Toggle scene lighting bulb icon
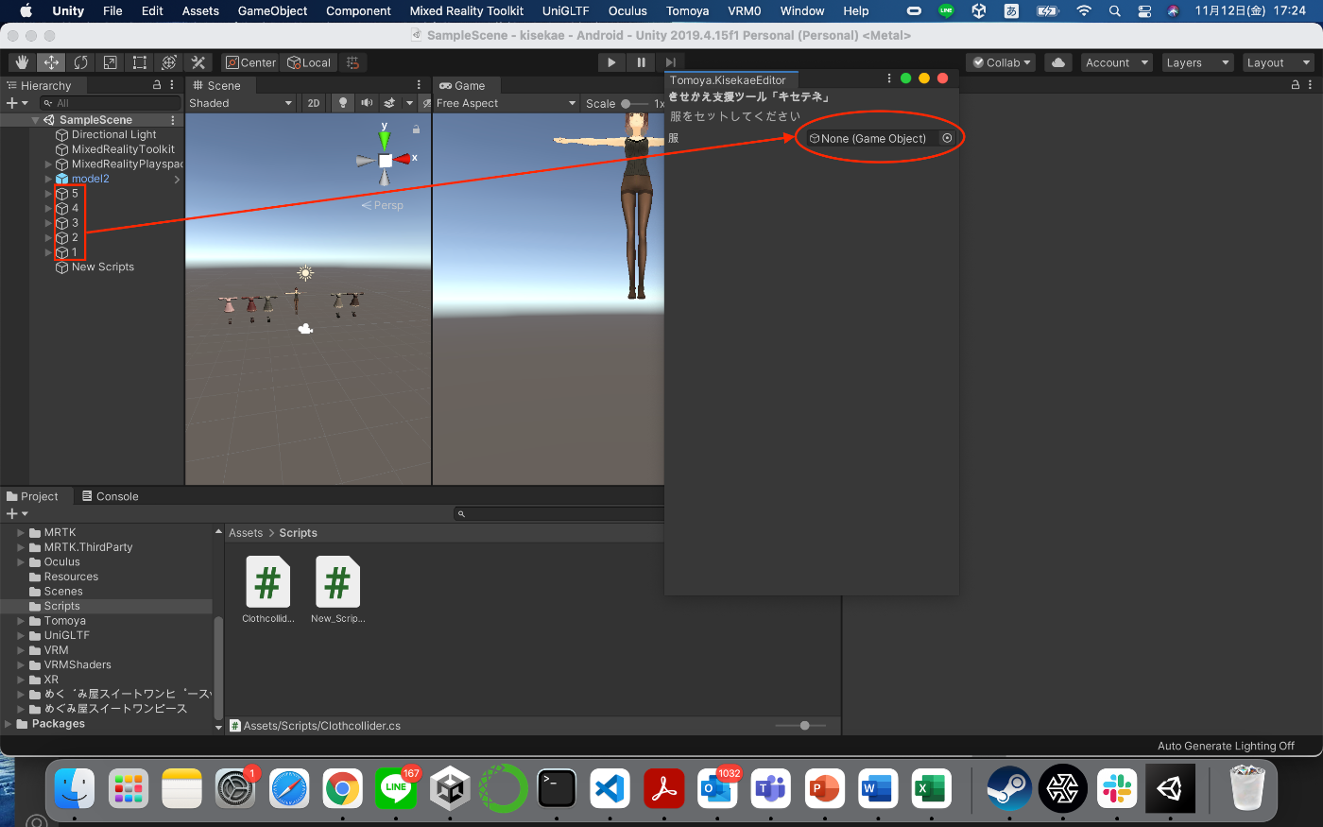1323x827 pixels. (343, 103)
